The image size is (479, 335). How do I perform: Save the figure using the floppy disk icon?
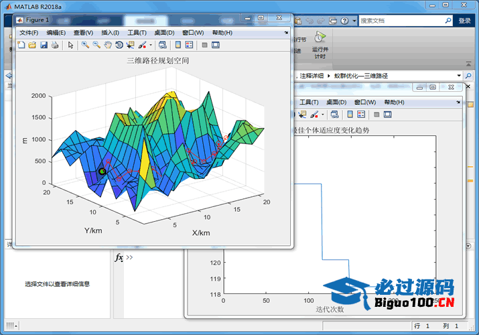(44, 45)
